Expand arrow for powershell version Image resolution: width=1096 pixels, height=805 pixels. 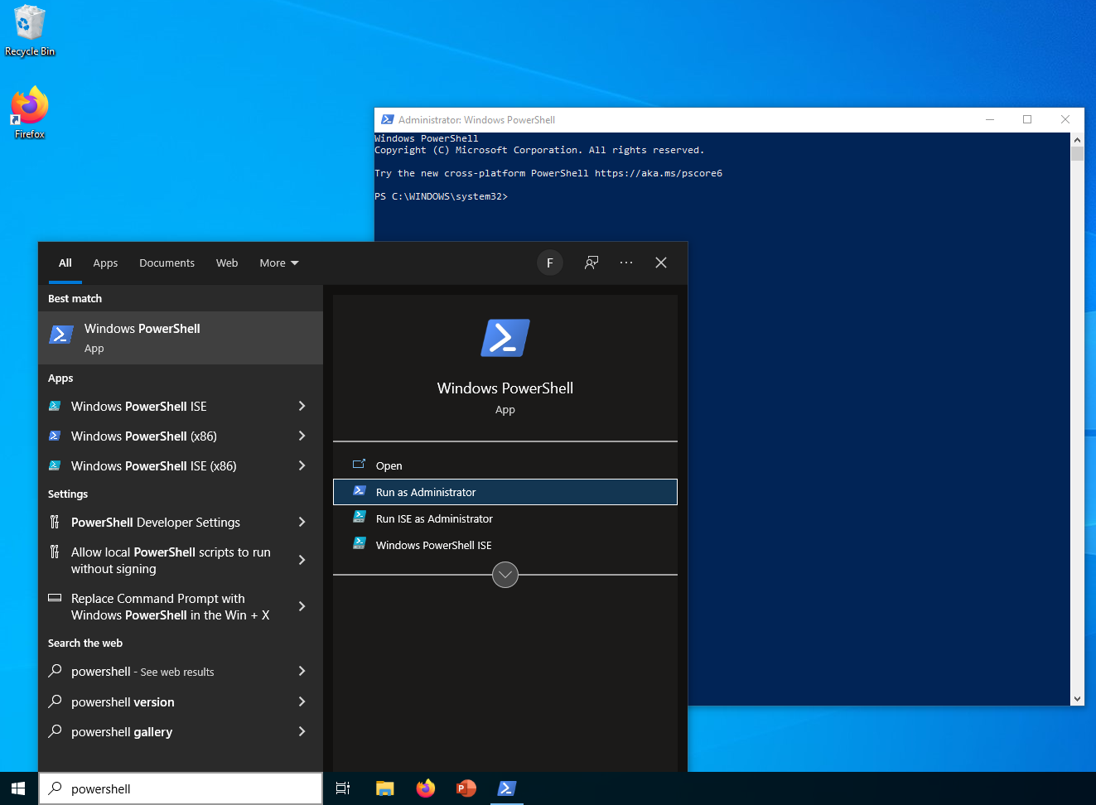(x=302, y=701)
